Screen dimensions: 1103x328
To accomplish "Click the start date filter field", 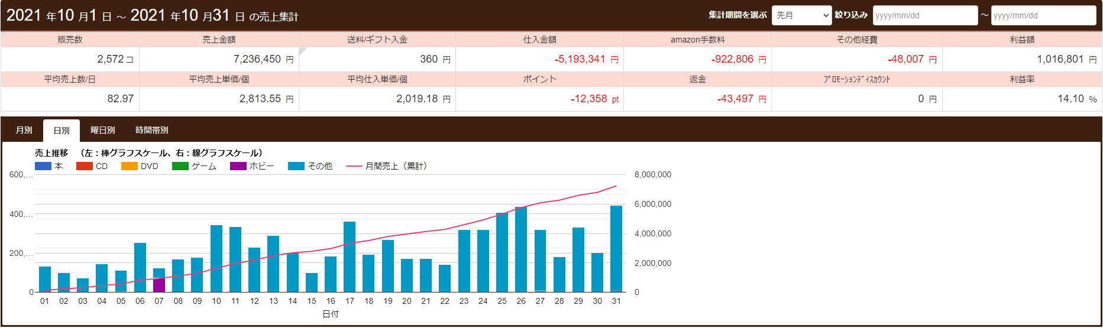I will (x=924, y=15).
